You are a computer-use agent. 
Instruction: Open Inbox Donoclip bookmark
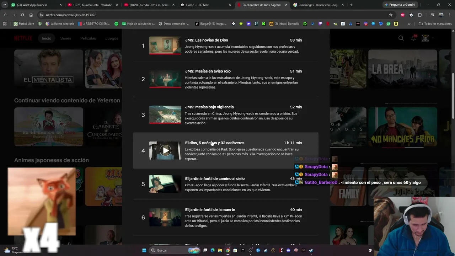284,24
